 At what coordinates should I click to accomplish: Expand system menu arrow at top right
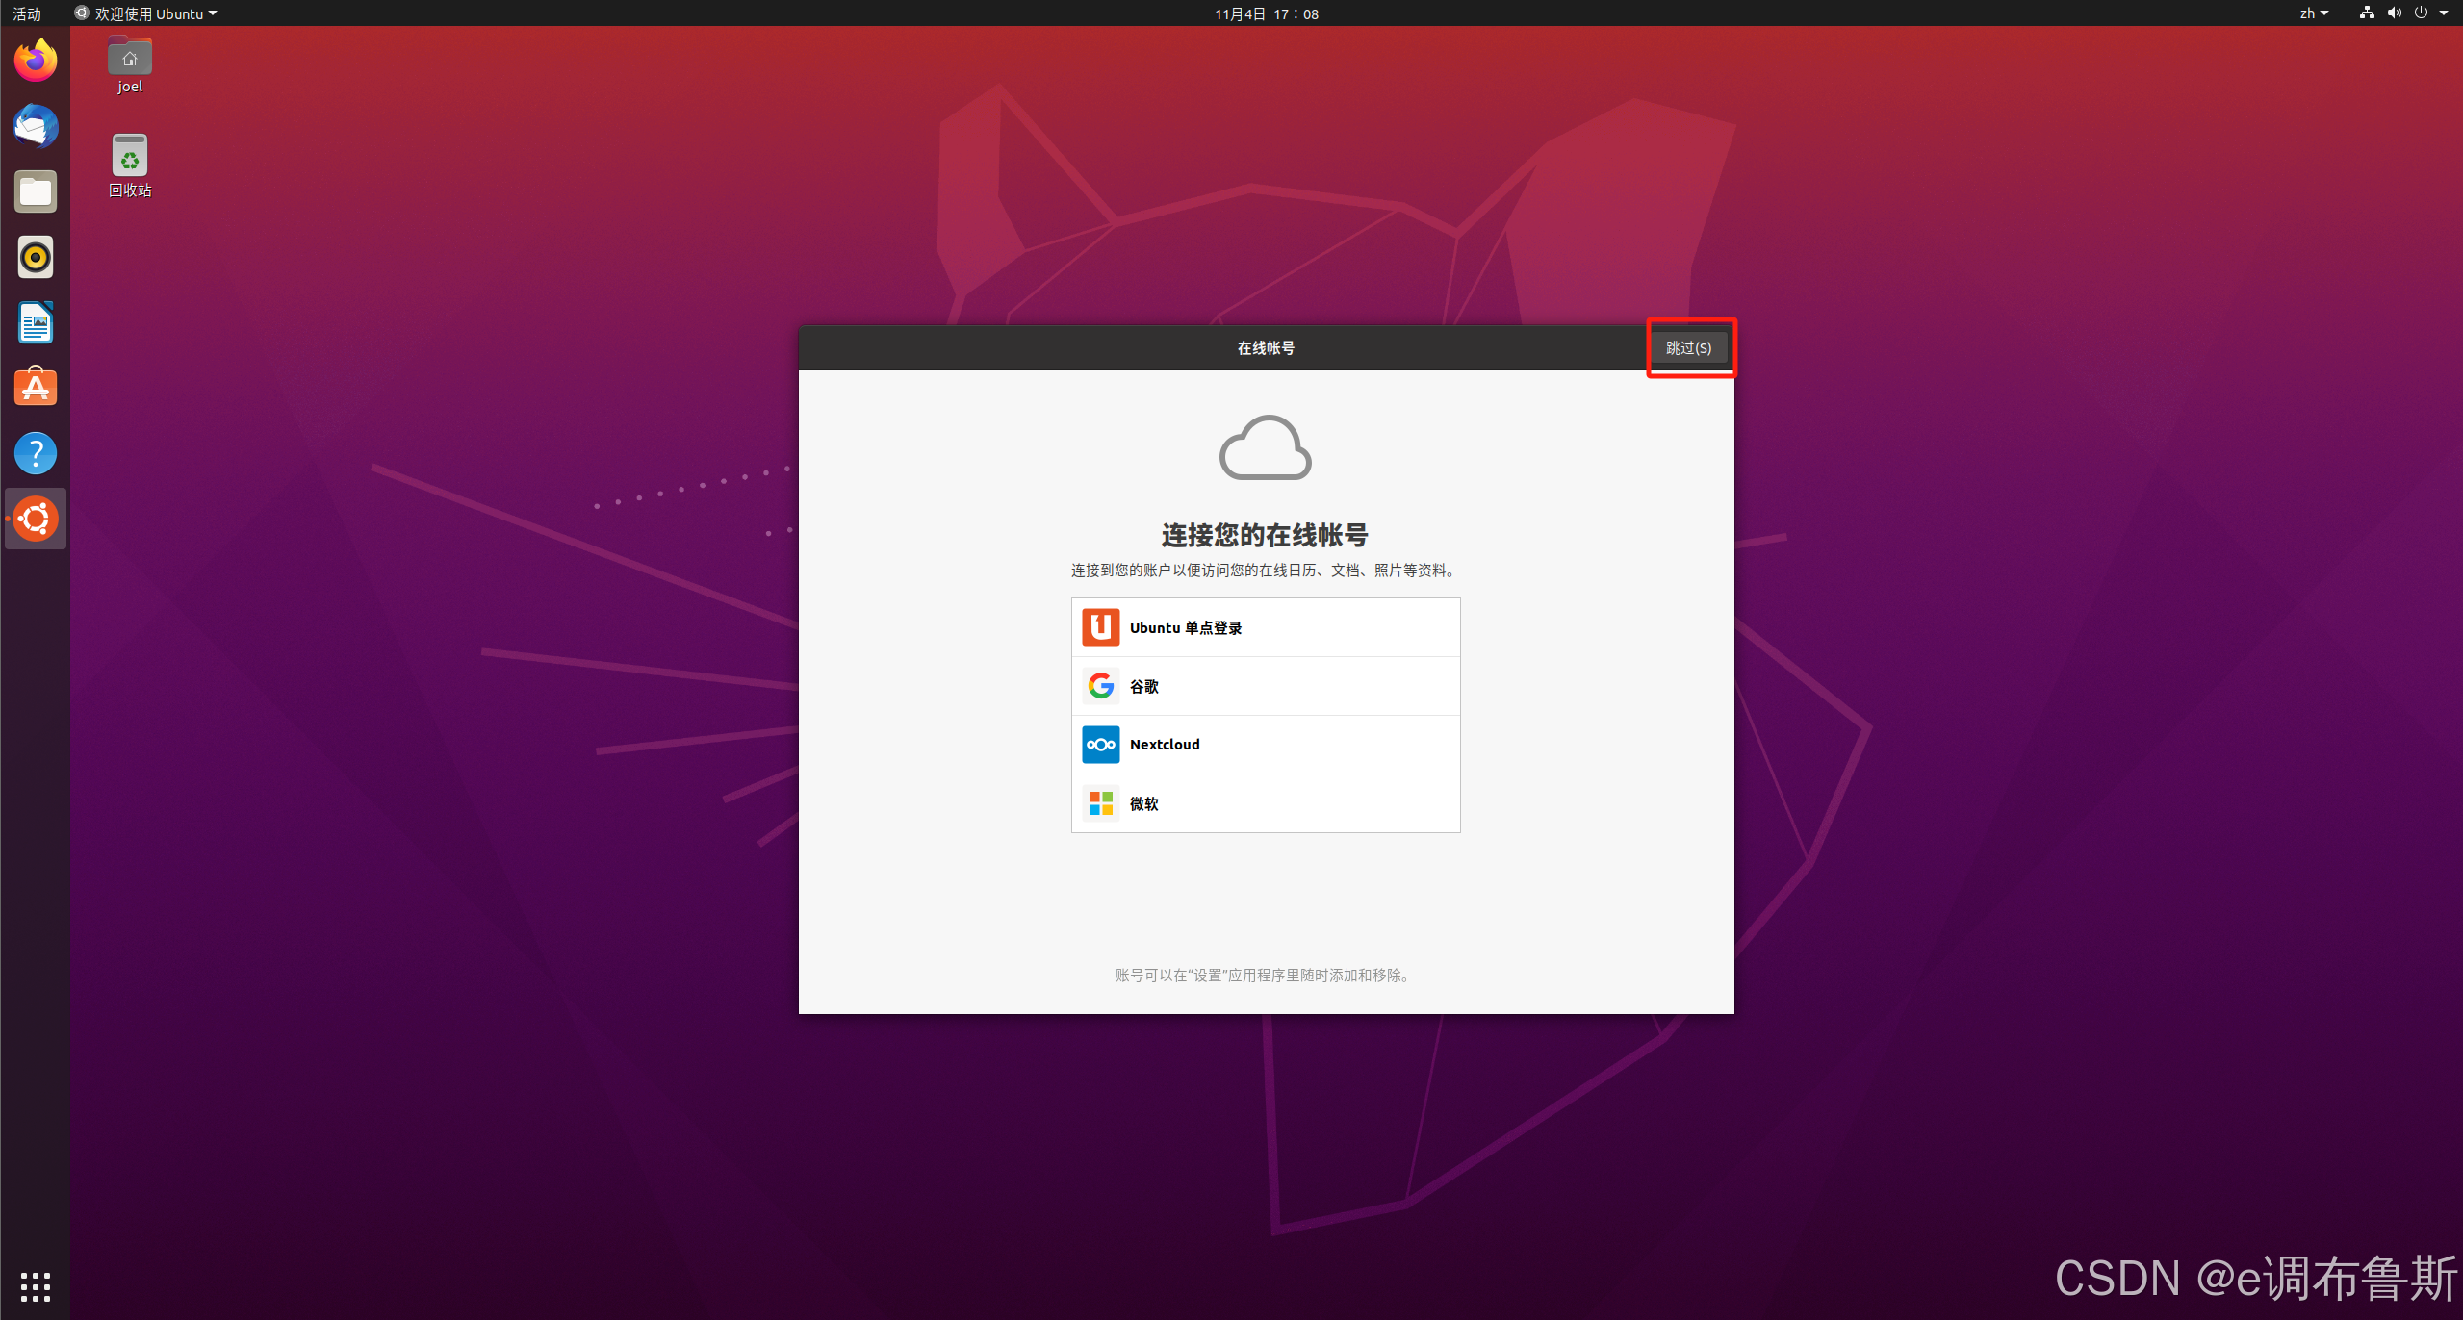2444,13
